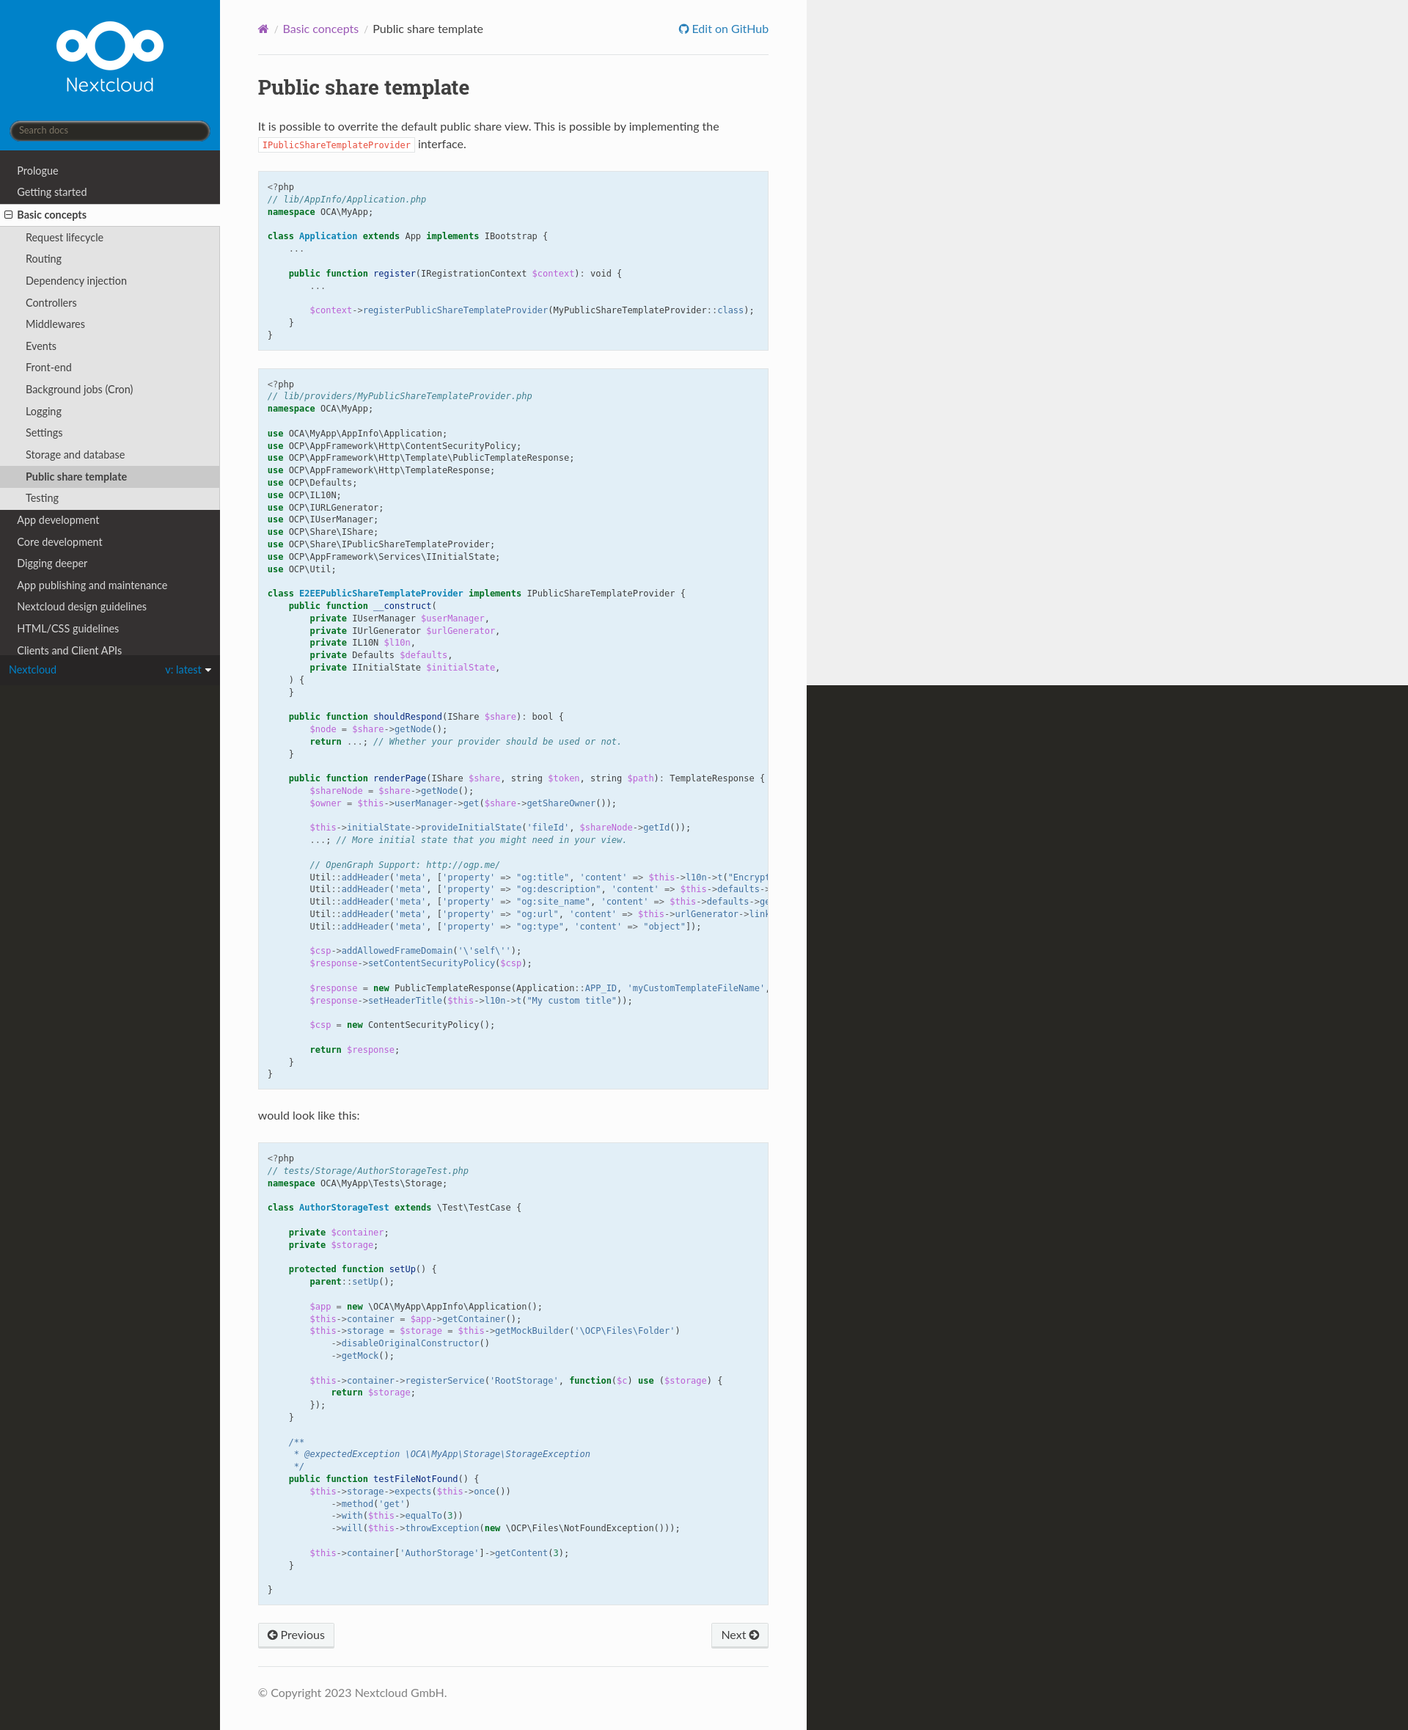Screen dimensions: 1408x1730
Task: Collapse the Basic concepts section
Action: [9, 215]
